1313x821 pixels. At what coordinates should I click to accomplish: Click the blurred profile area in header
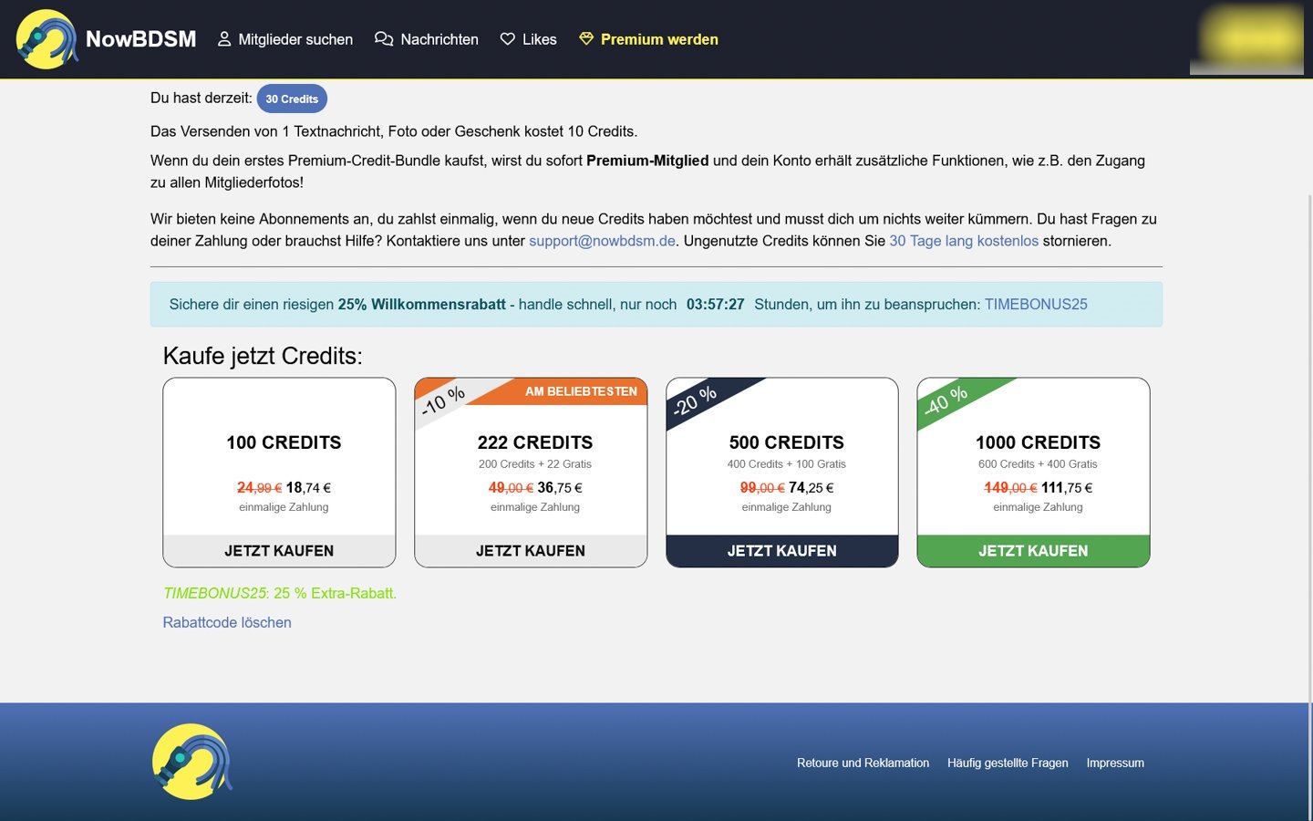(1246, 39)
